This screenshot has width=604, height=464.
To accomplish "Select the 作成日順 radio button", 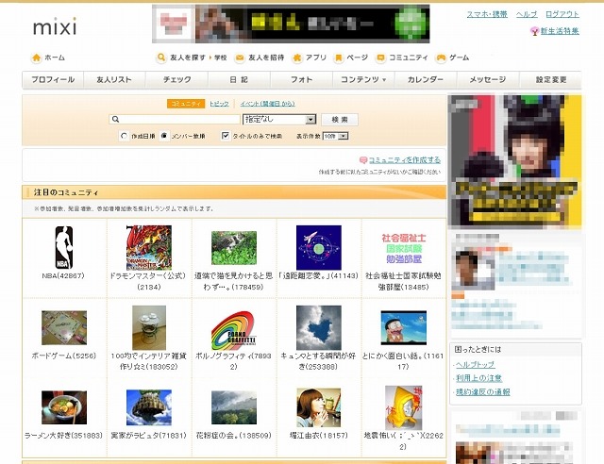I will coord(124,136).
